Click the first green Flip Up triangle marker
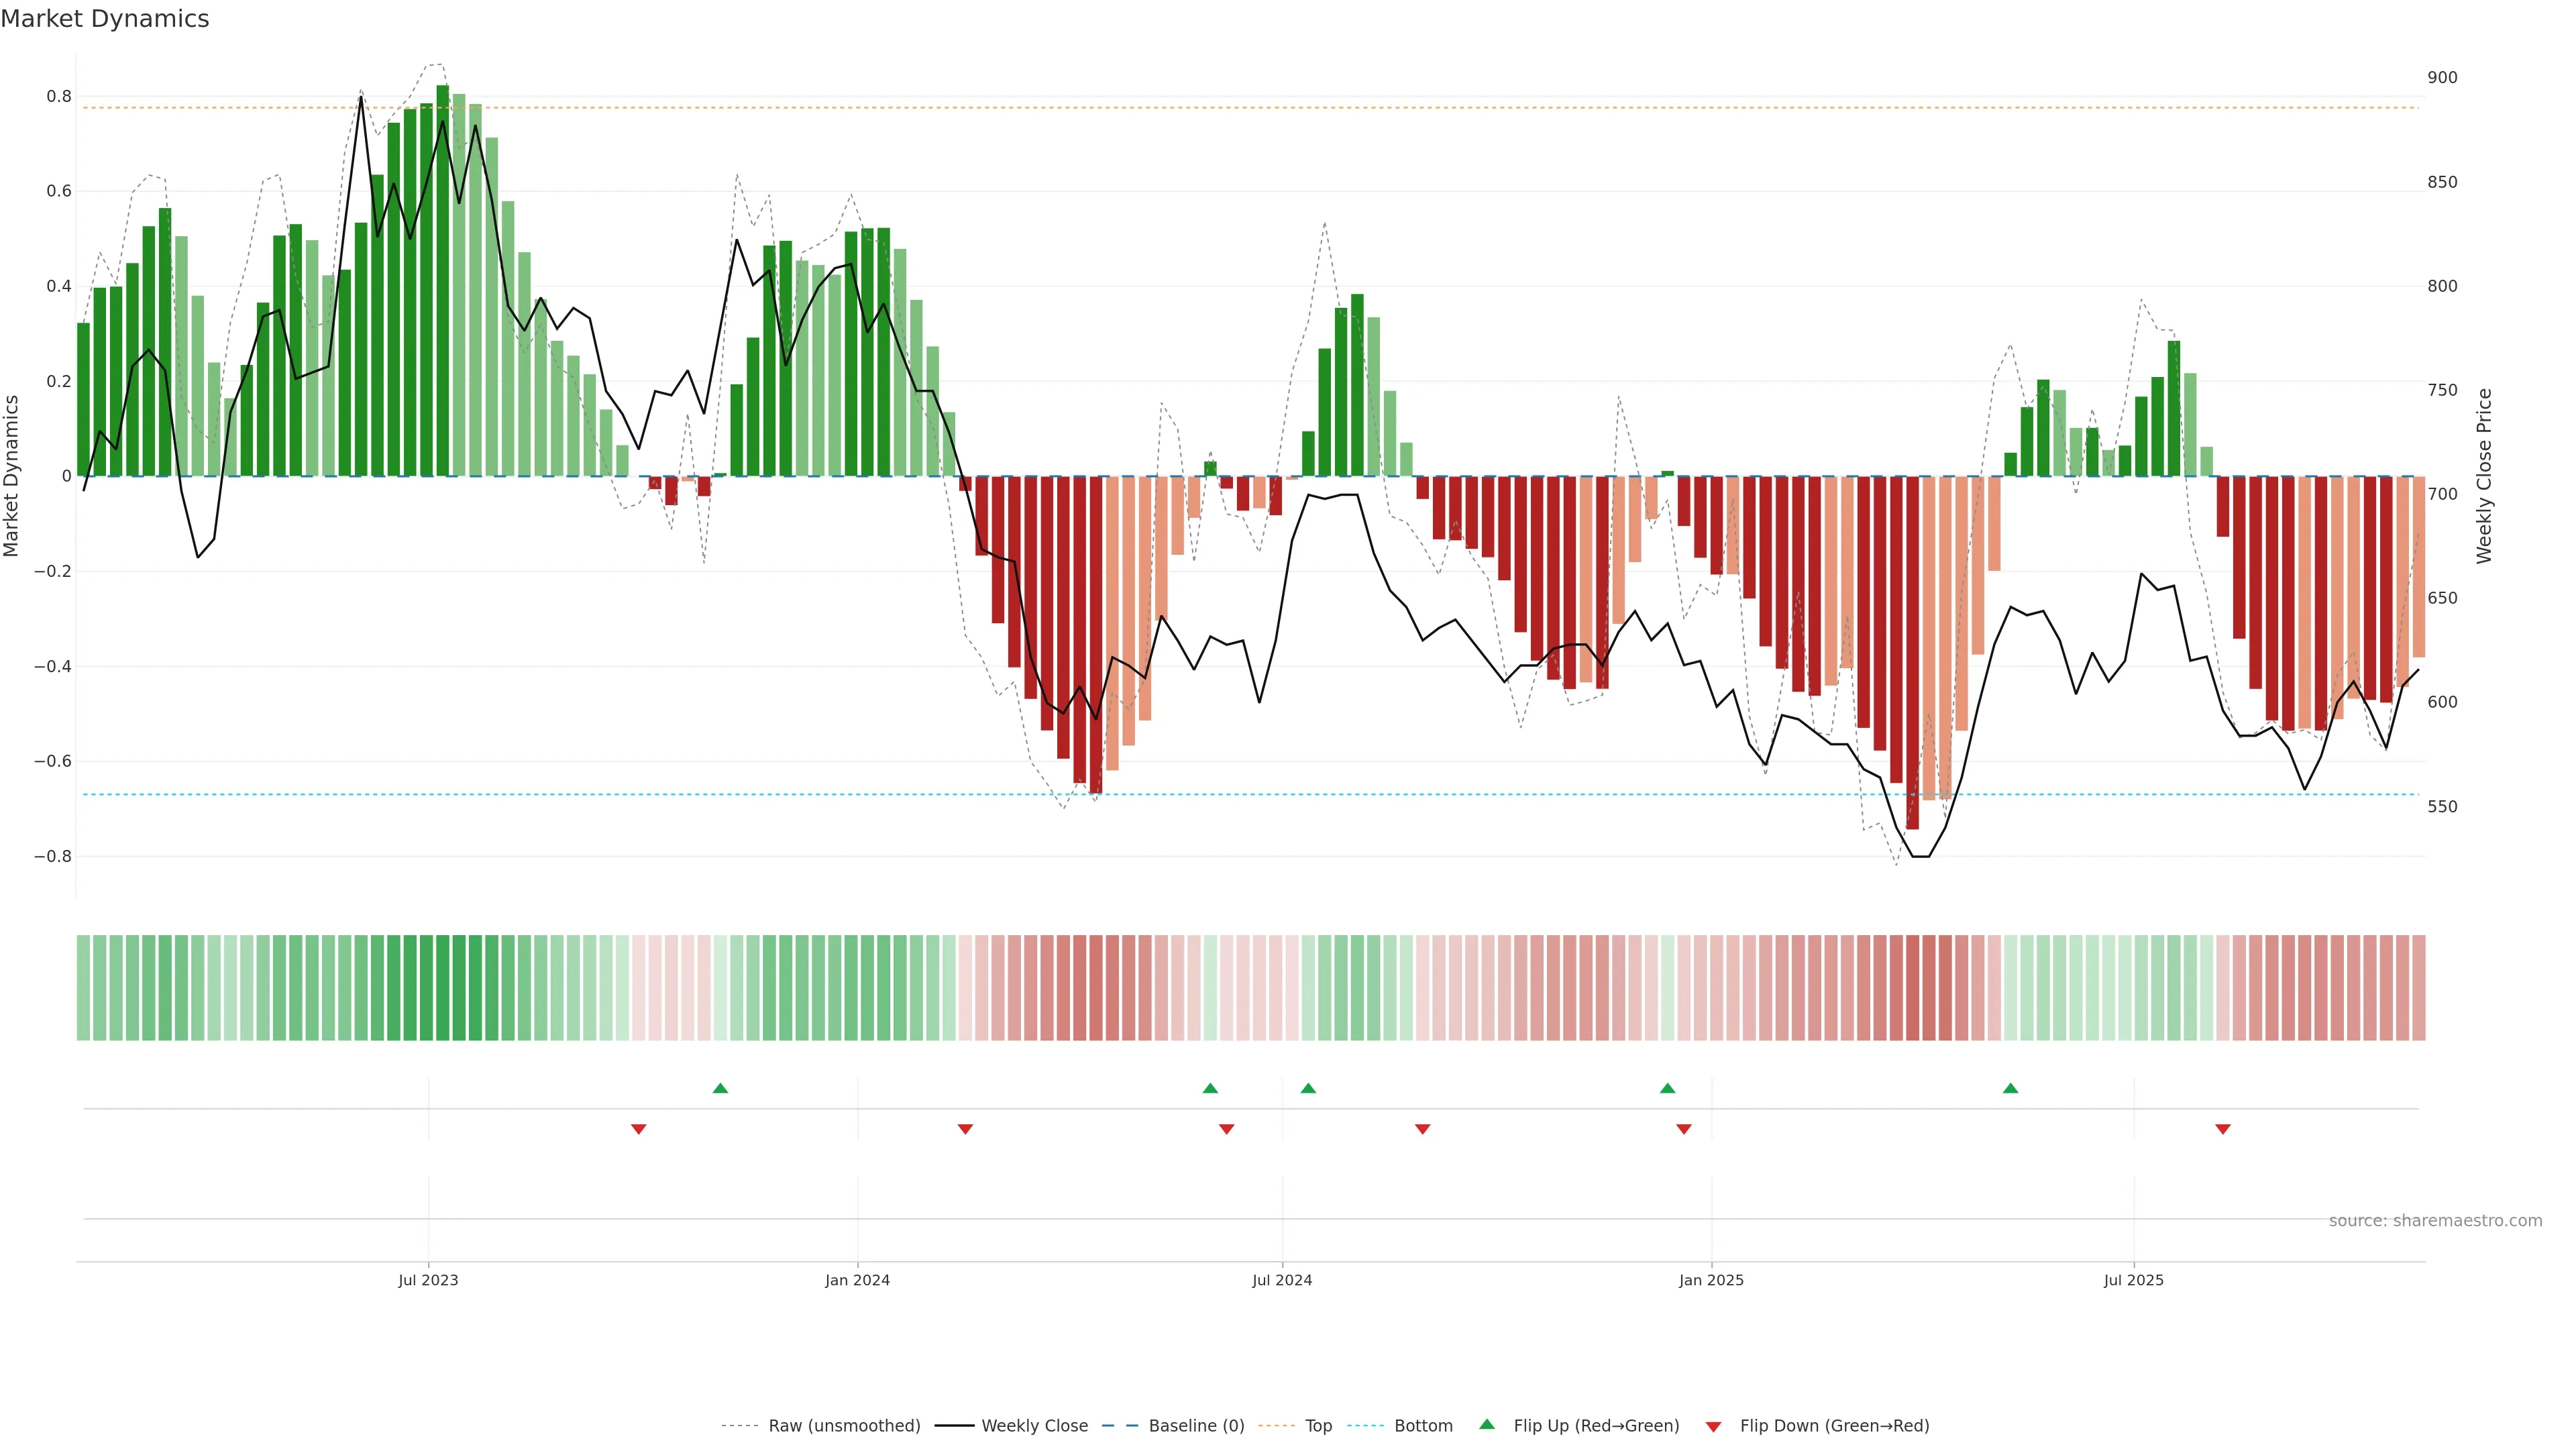The width and height of the screenshot is (2576, 1449). point(720,1088)
